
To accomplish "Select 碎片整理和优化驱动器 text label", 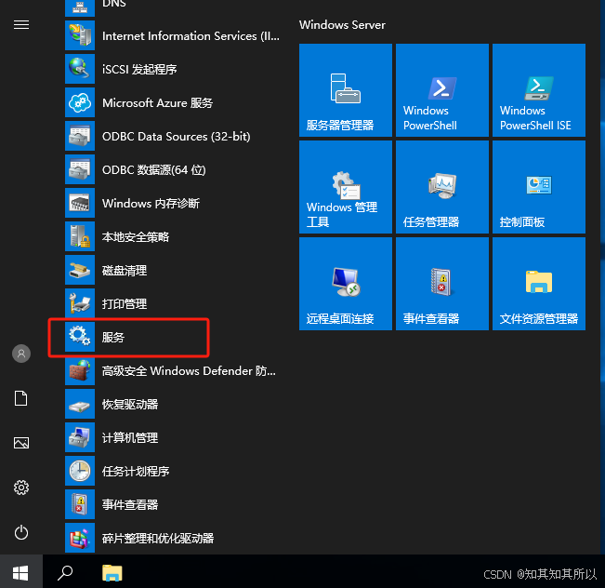I will [158, 538].
